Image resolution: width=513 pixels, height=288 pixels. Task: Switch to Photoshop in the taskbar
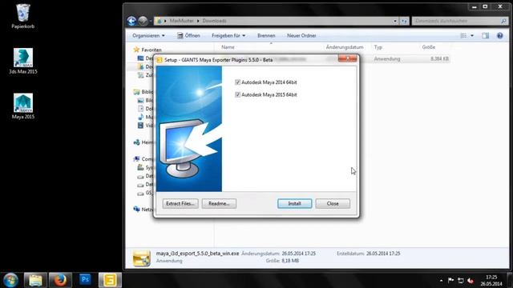coord(85,280)
